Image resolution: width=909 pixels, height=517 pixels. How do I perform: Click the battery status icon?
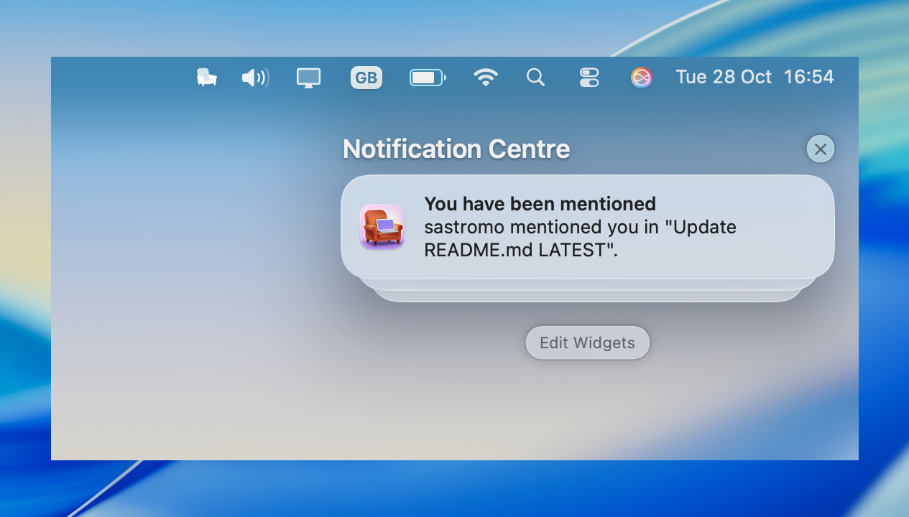pos(428,77)
